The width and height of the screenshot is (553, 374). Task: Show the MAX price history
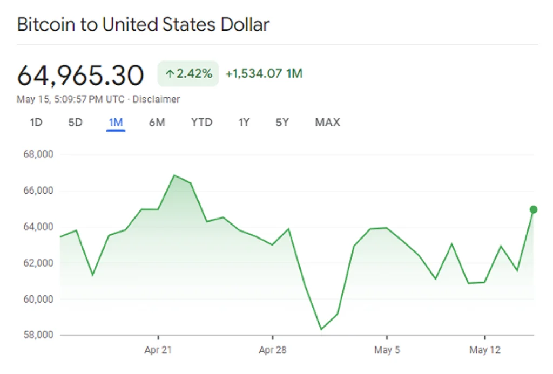(327, 123)
